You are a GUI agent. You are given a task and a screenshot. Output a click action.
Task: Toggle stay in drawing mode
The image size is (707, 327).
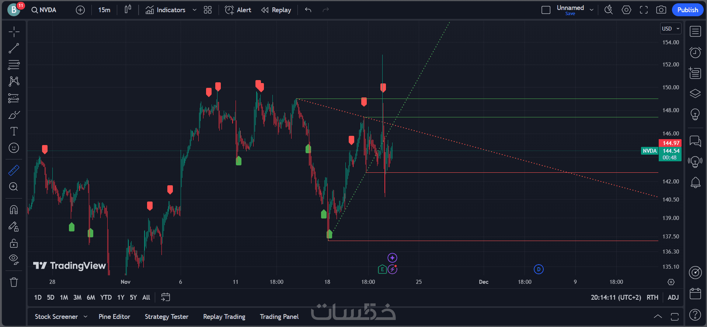pos(14,226)
